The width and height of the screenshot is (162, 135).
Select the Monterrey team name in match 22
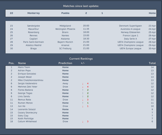33,13
